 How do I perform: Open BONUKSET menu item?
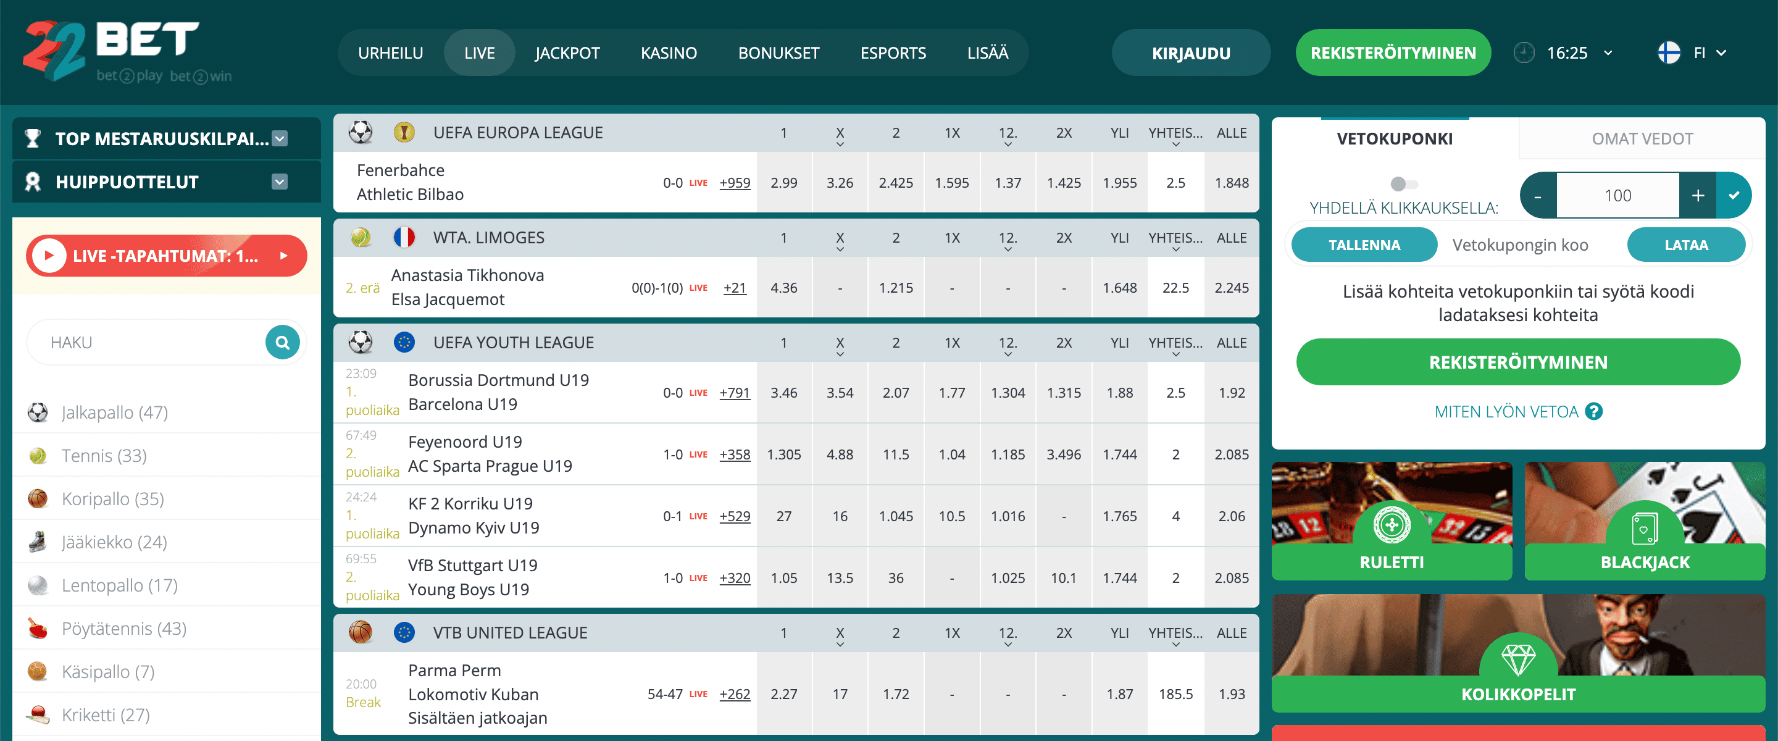[x=778, y=52]
